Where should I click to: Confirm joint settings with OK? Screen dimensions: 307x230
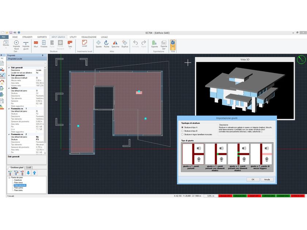253,180
